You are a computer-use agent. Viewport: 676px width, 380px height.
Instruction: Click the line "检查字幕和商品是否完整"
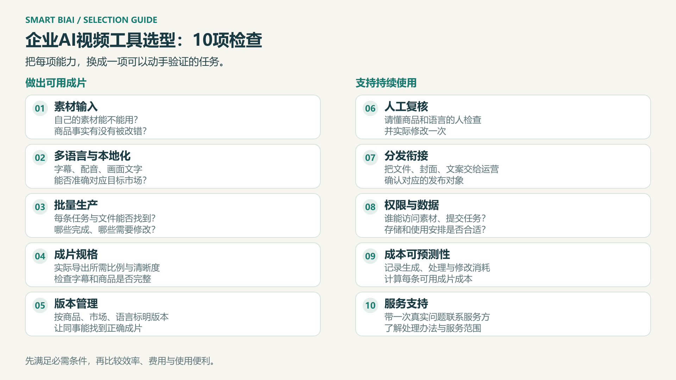[102, 279]
